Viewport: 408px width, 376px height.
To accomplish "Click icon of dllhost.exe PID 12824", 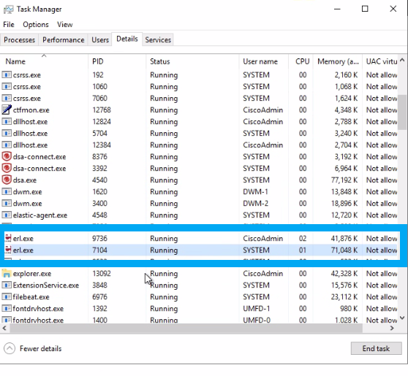I will pos(7,122).
